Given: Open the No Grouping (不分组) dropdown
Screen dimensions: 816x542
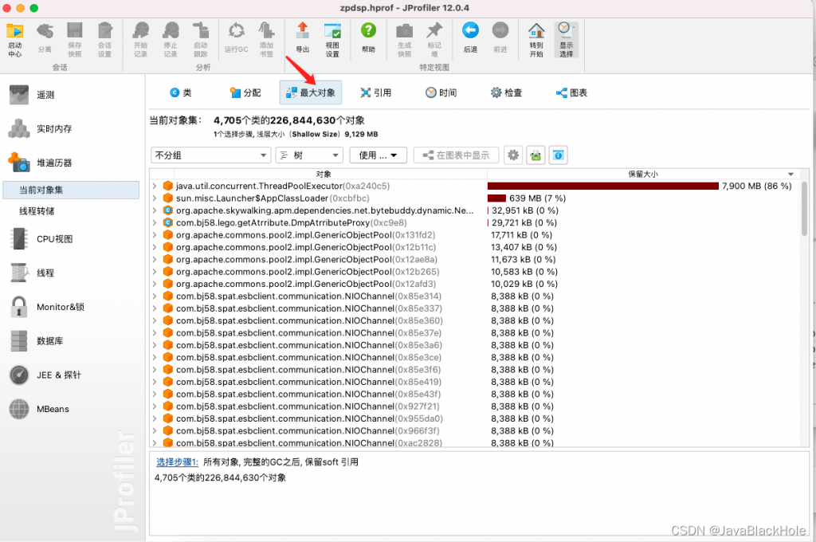Looking at the screenshot, I should point(210,155).
